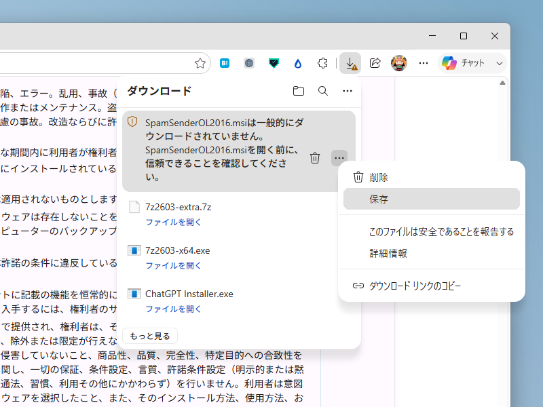Open the user profile avatar

399,63
